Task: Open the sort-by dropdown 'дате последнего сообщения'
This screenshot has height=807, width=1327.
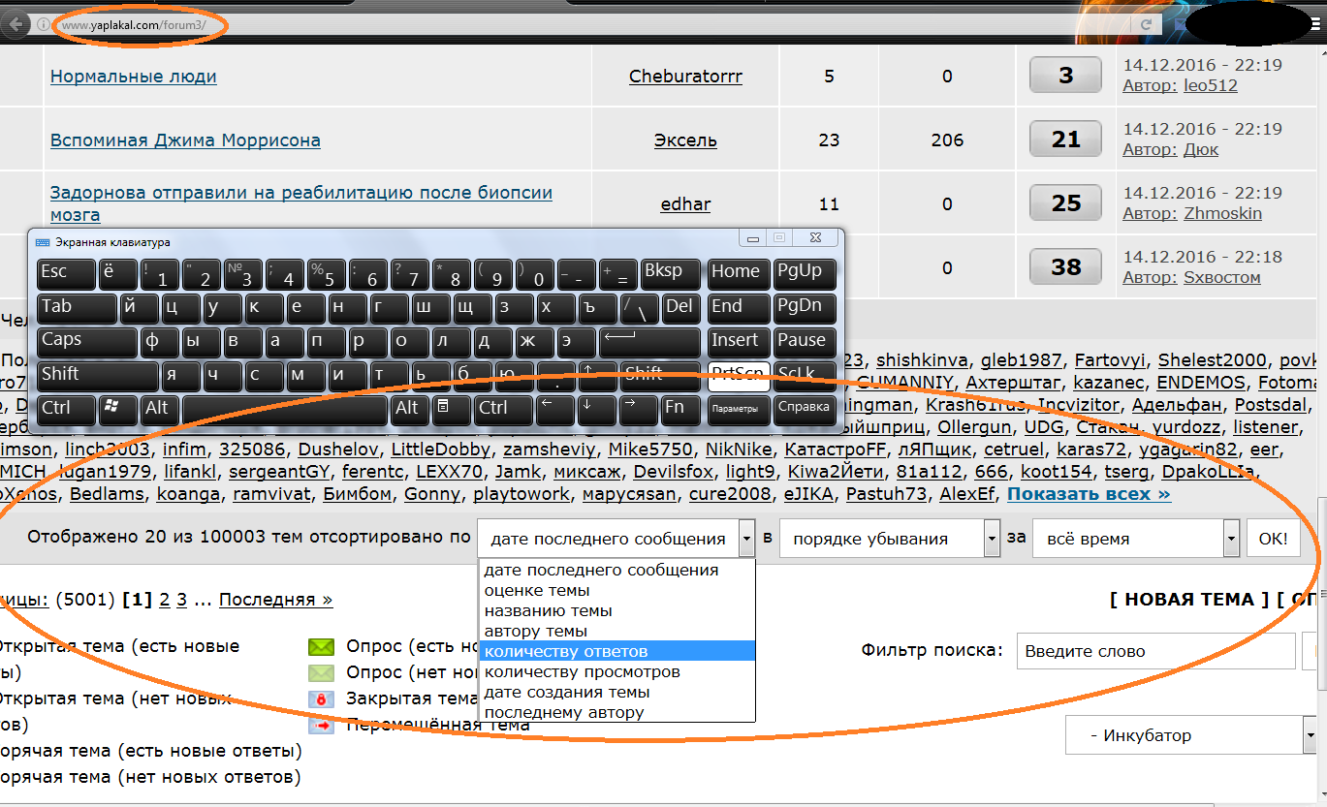Action: 616,539
